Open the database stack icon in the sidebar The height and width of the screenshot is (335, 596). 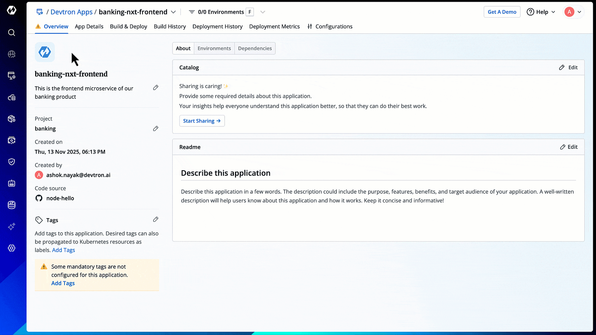click(12, 205)
